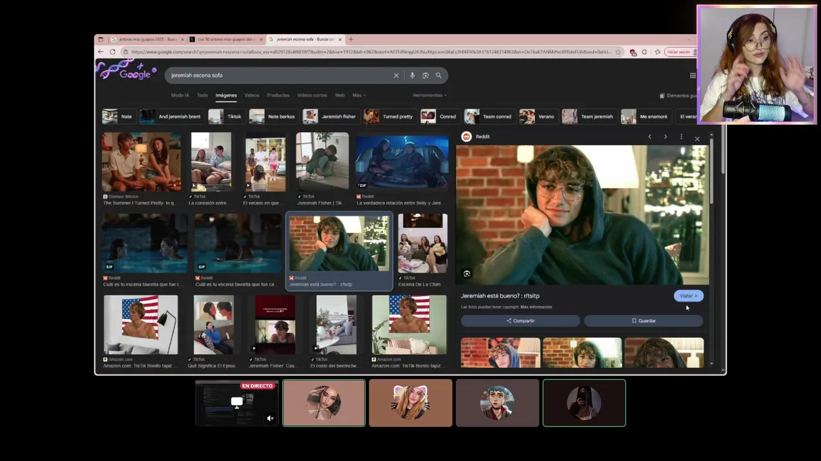Close the image preview panel

[697, 138]
